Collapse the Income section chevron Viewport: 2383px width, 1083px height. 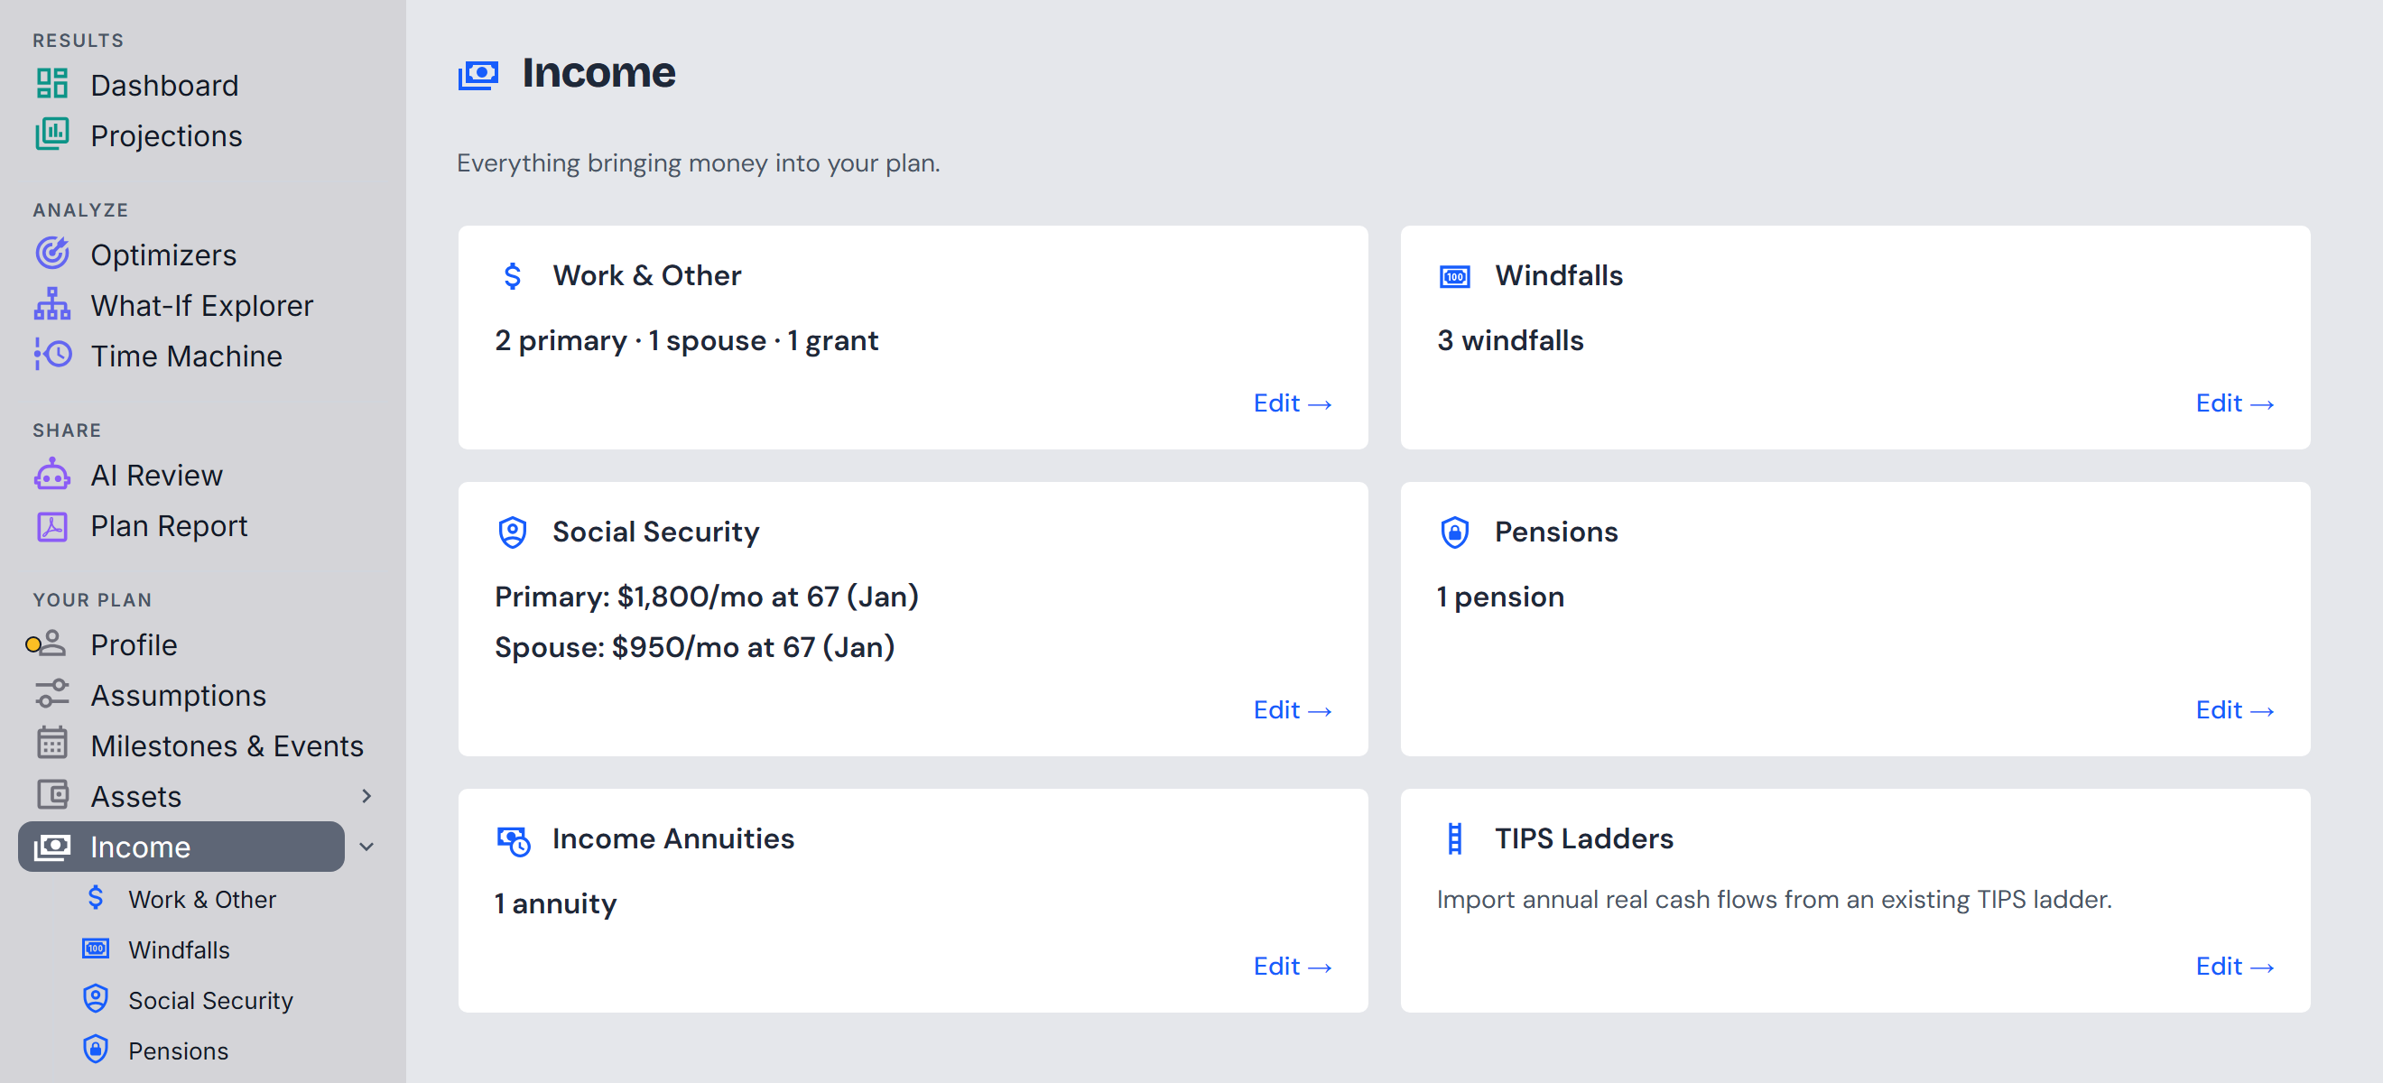366,847
